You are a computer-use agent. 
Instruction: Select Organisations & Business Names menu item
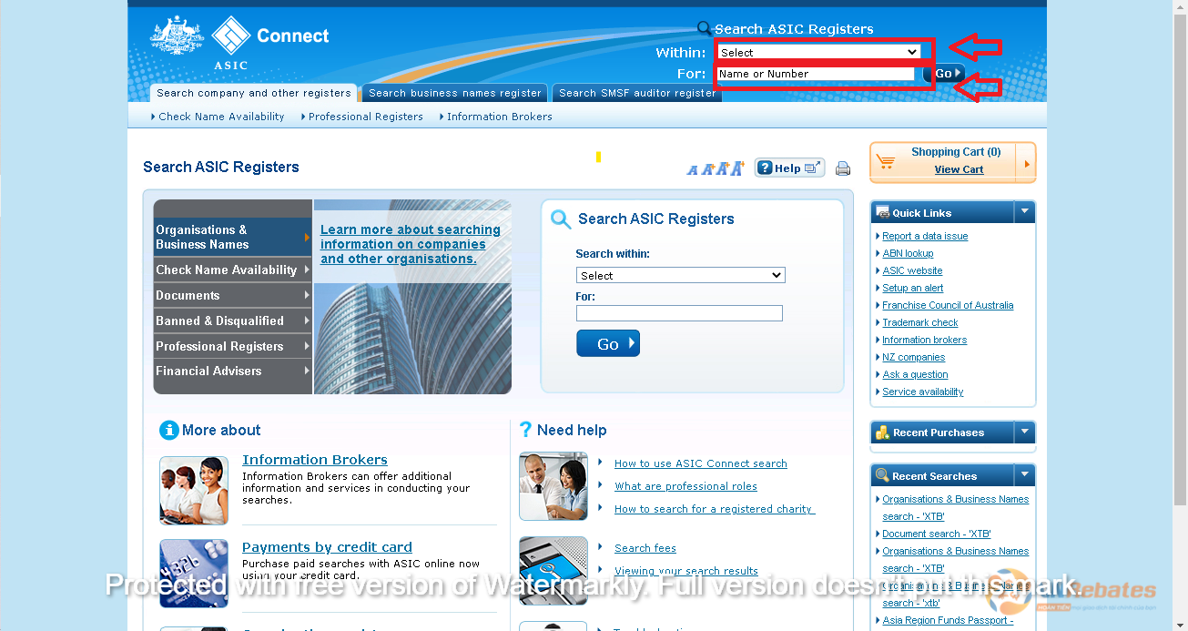point(233,237)
